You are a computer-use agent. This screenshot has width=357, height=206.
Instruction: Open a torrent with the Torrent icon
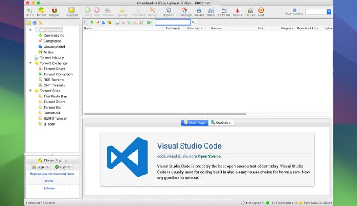41,11
